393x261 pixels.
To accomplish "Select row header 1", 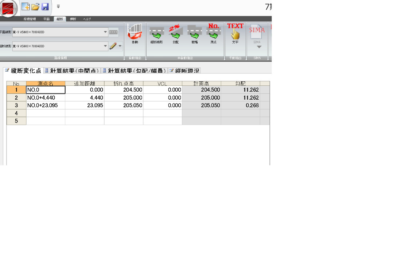I will point(16,90).
